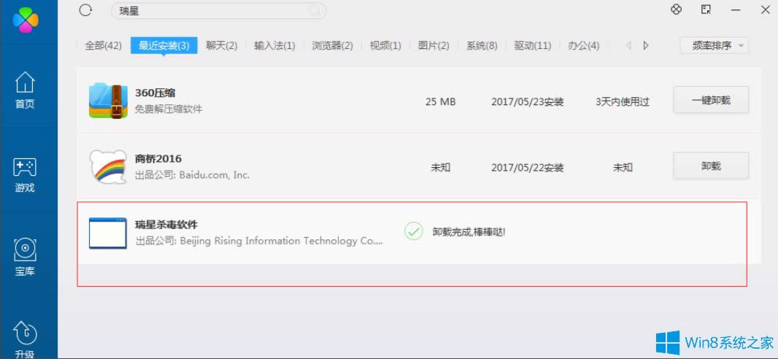Screen dimensions: 778x359
Task: Click the 25 MB size value
Action: 440,101
